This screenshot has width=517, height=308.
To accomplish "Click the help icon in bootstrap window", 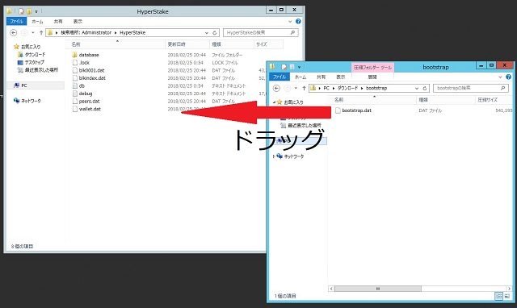I will [508, 77].
